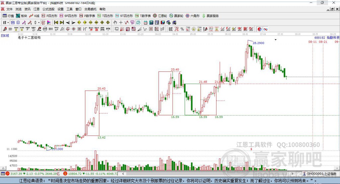Click the small black triangle above the chart's right side
The height and width of the screenshot is (184, 340).
pyautogui.click(x=276, y=40)
